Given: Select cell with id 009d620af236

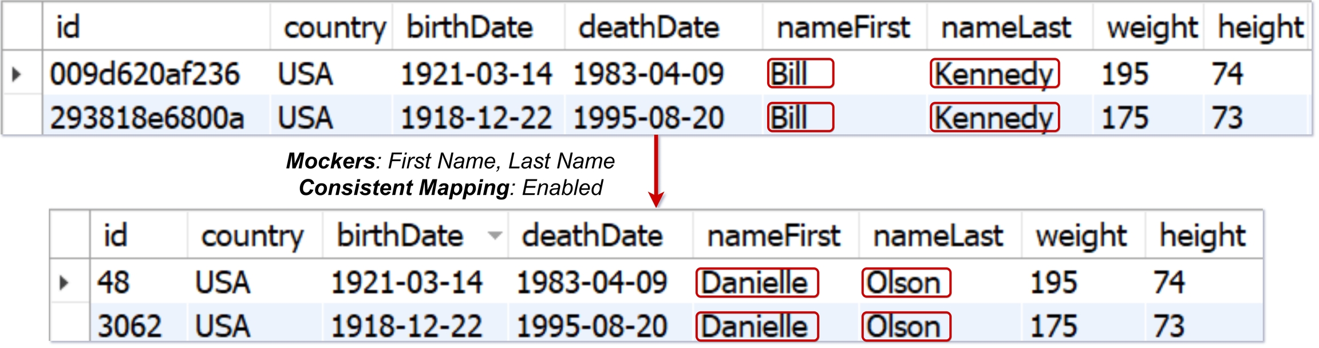Looking at the screenshot, I should coord(144,74).
